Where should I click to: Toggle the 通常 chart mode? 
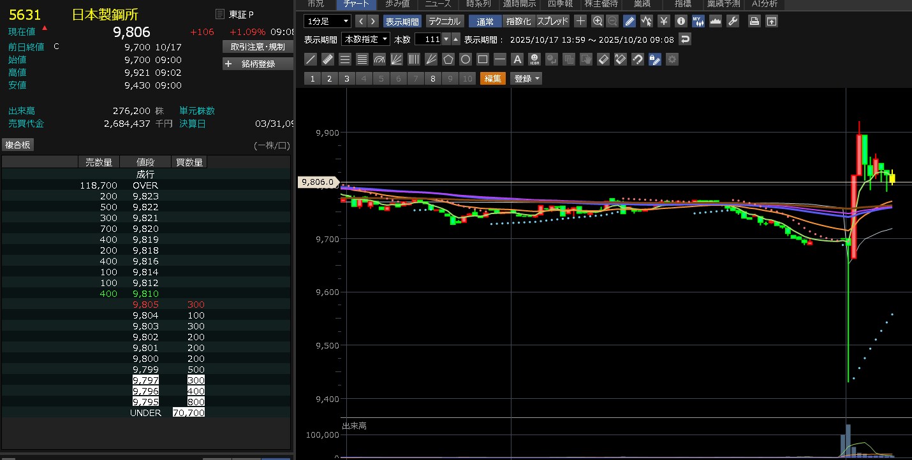pos(485,21)
